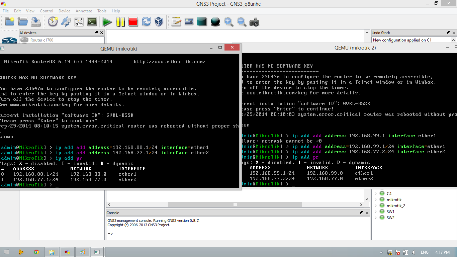Image resolution: width=457 pixels, height=257 pixels.
Task: Open the Annotate menu
Action: pos(84,11)
